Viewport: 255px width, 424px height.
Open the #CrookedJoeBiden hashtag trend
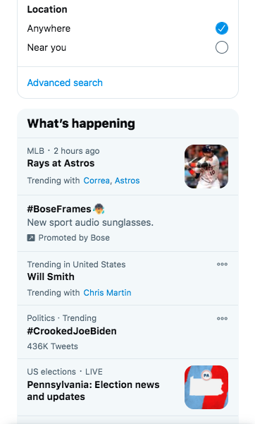tap(72, 331)
